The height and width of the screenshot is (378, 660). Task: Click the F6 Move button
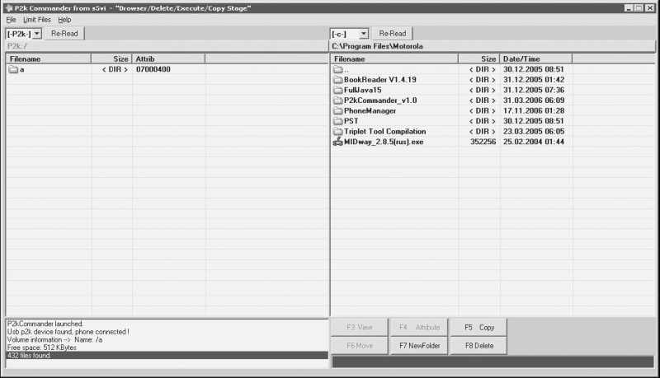360,346
